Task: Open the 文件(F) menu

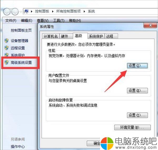Action: tap(11, 21)
